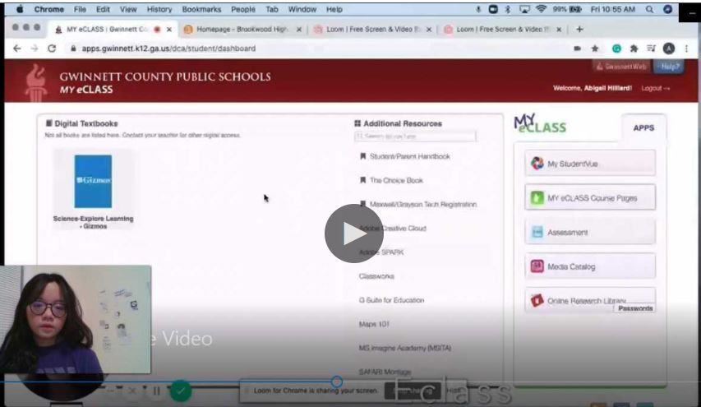Open Maxwell/Grayson Tech Registration link
This screenshot has height=407, width=701.
click(x=422, y=205)
